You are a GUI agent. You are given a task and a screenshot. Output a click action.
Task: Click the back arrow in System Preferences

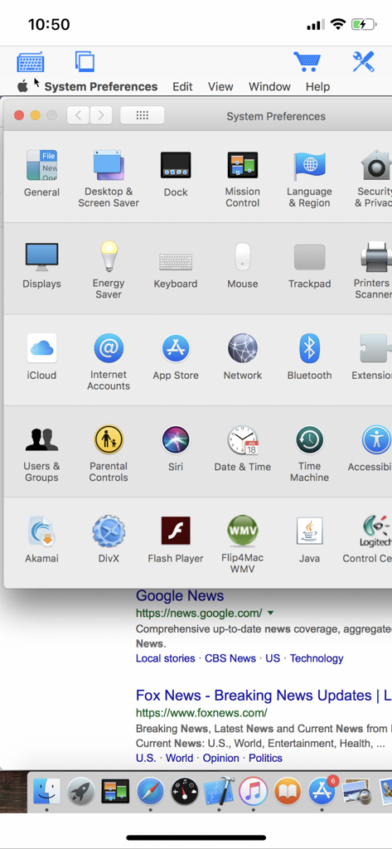click(79, 115)
